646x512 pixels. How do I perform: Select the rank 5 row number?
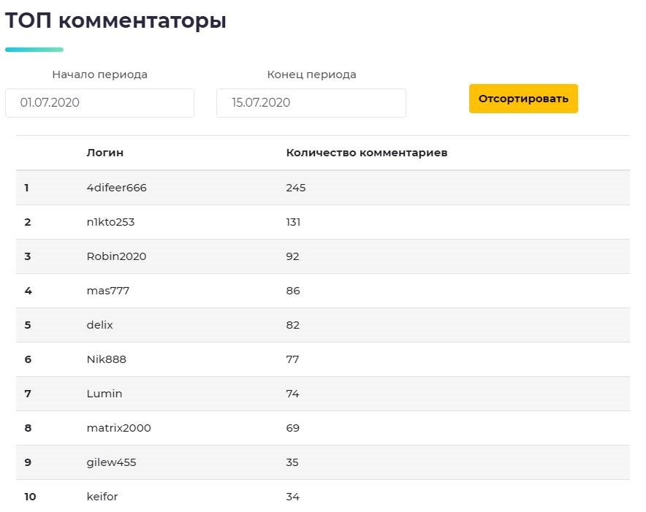click(28, 325)
